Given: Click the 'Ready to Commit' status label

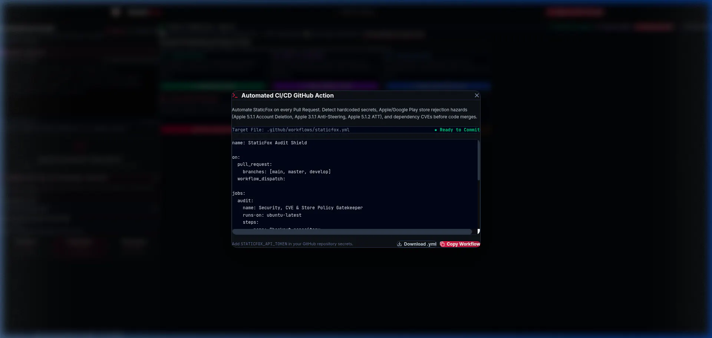Looking at the screenshot, I should [x=457, y=130].
